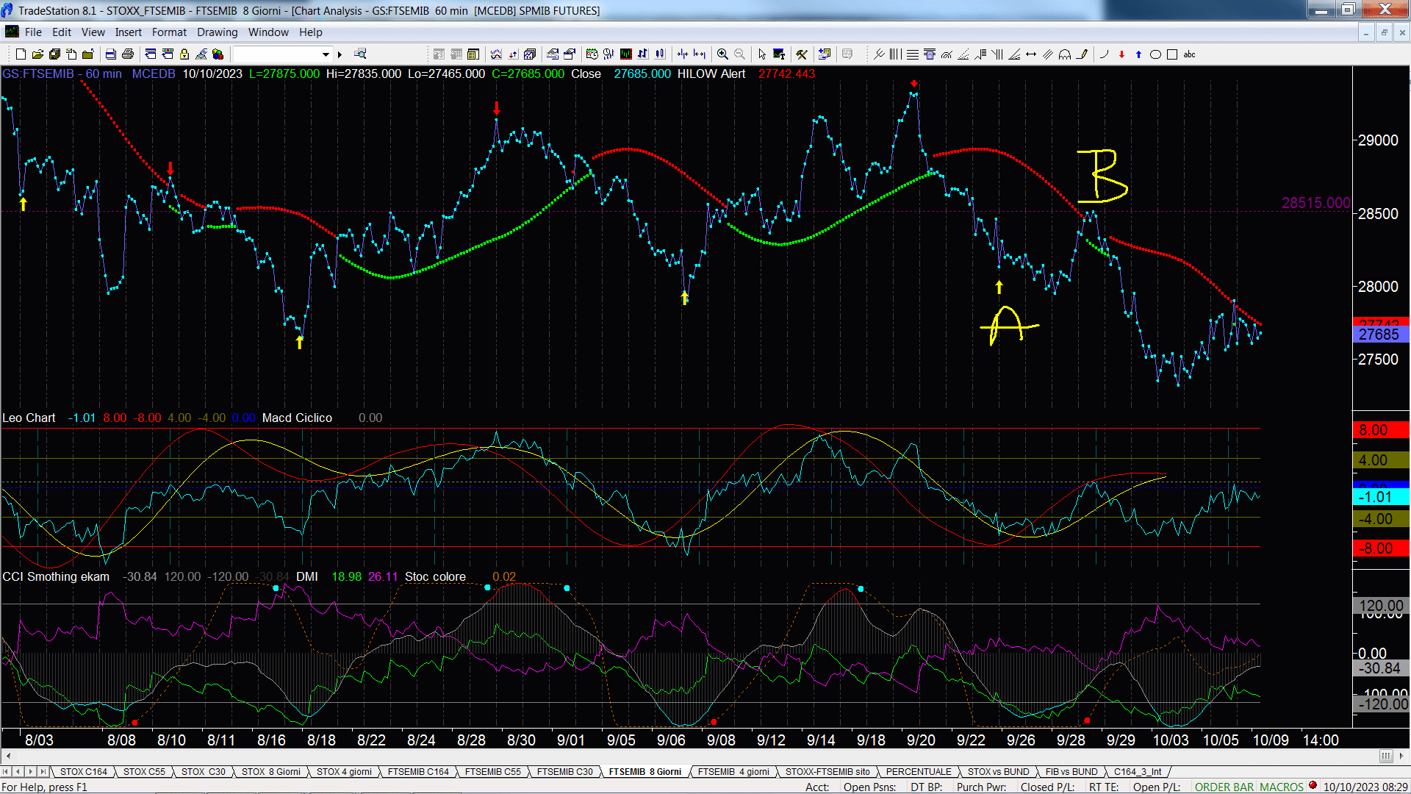Open the File menu
The width and height of the screenshot is (1411, 794).
33,32
